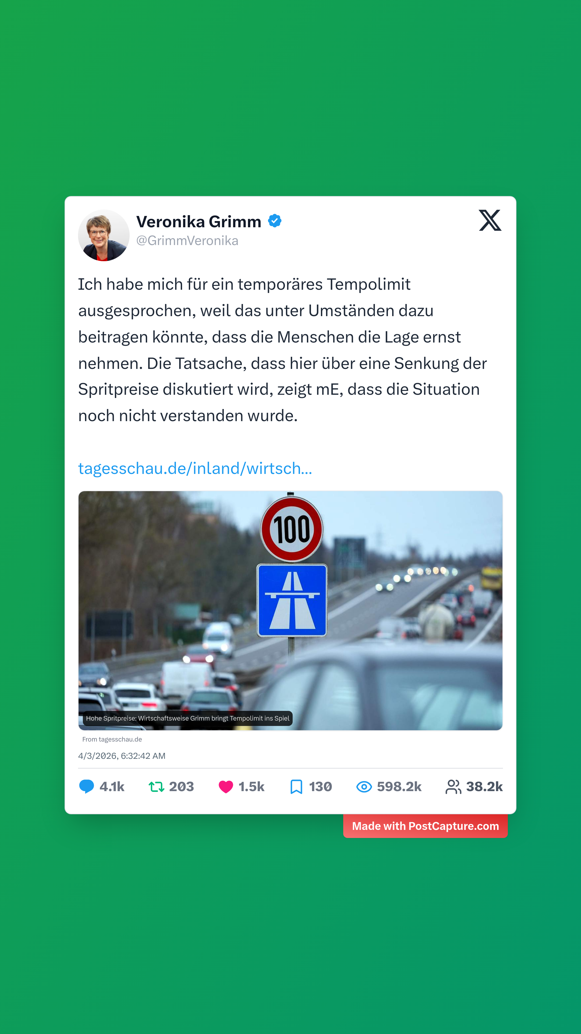
Task: Open the Tempolimit 100 sign article image
Action: click(x=290, y=610)
